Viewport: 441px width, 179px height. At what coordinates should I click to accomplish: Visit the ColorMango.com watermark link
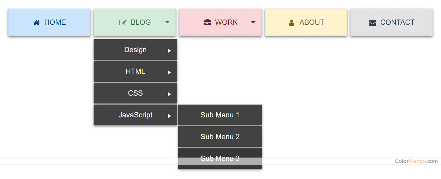coord(416,161)
